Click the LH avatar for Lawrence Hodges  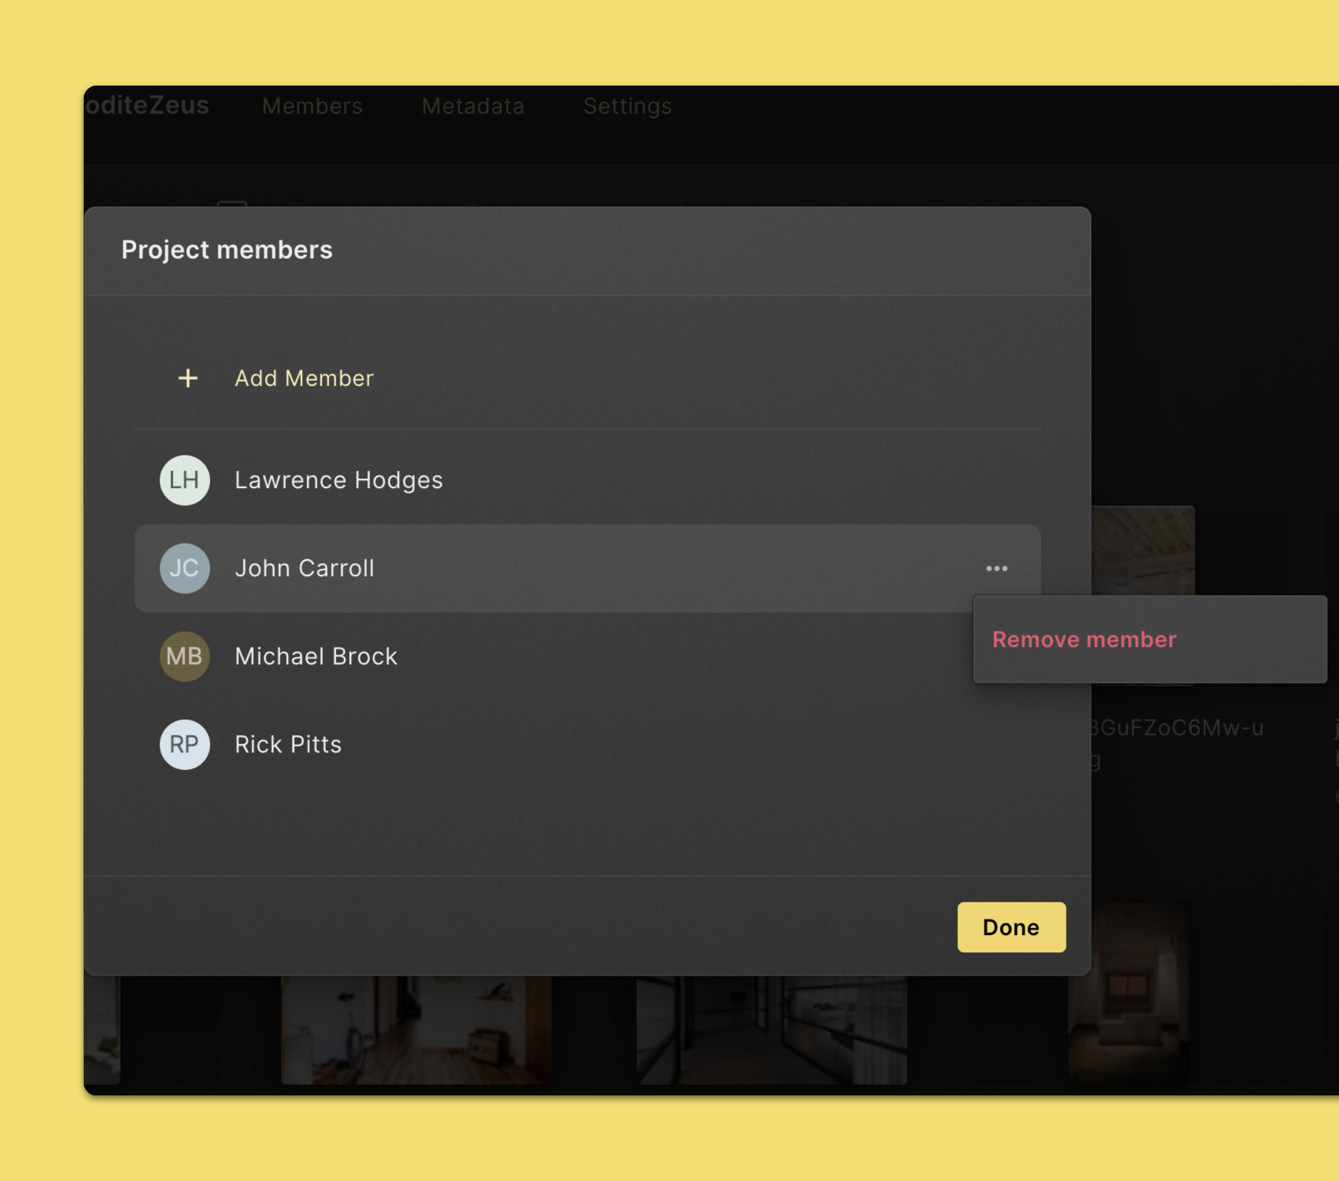coord(185,480)
